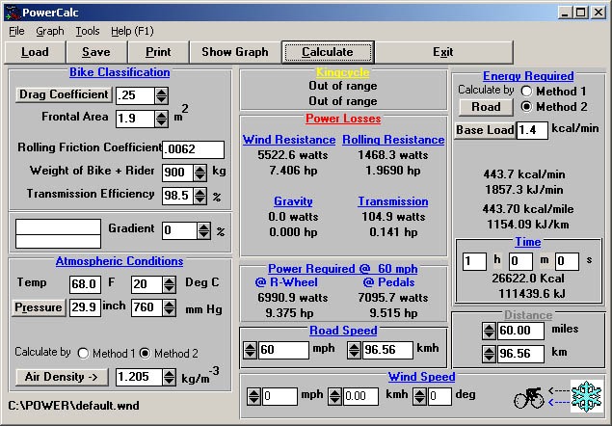Click the Distance miles field
612x426 pixels.
coord(520,332)
